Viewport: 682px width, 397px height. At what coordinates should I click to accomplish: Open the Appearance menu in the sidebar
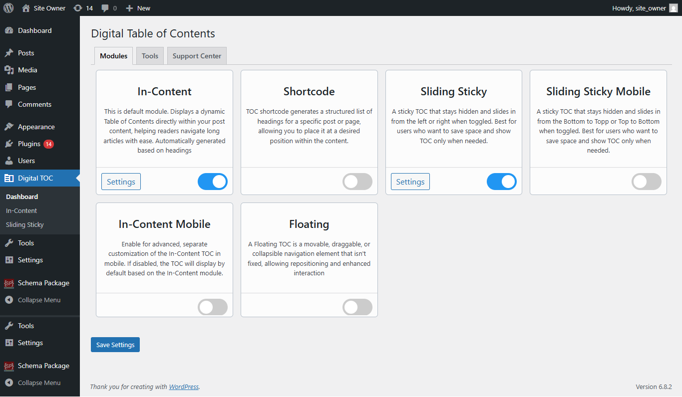coord(37,126)
